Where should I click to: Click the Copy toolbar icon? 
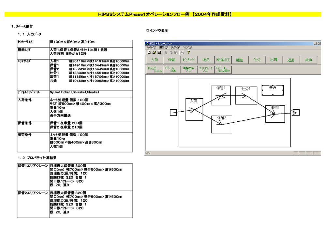tap(171, 52)
